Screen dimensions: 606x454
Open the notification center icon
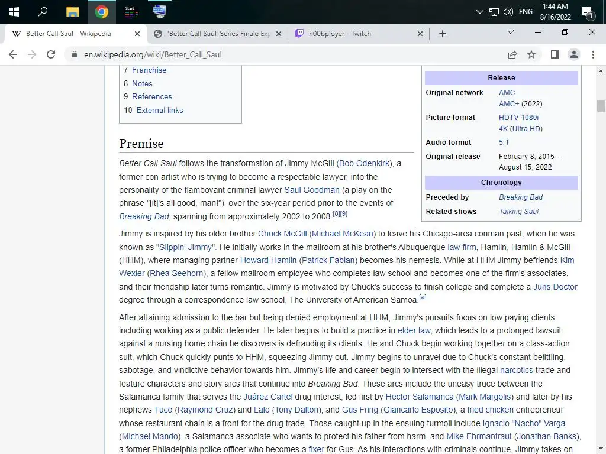point(587,12)
